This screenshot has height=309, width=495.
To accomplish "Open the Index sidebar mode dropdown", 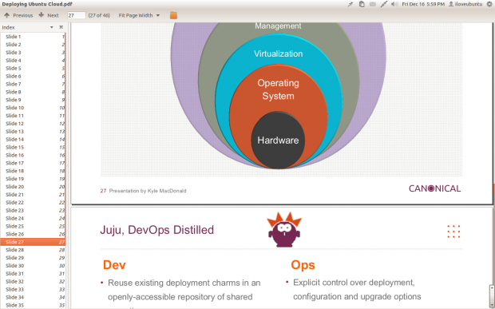I will pyautogui.click(x=51, y=27).
